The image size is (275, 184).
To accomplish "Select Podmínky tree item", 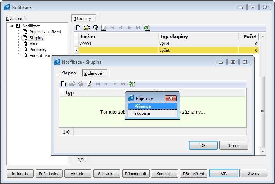I will (38, 50).
